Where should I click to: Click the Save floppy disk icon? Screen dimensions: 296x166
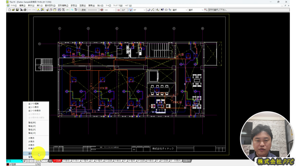(x=17, y=10)
